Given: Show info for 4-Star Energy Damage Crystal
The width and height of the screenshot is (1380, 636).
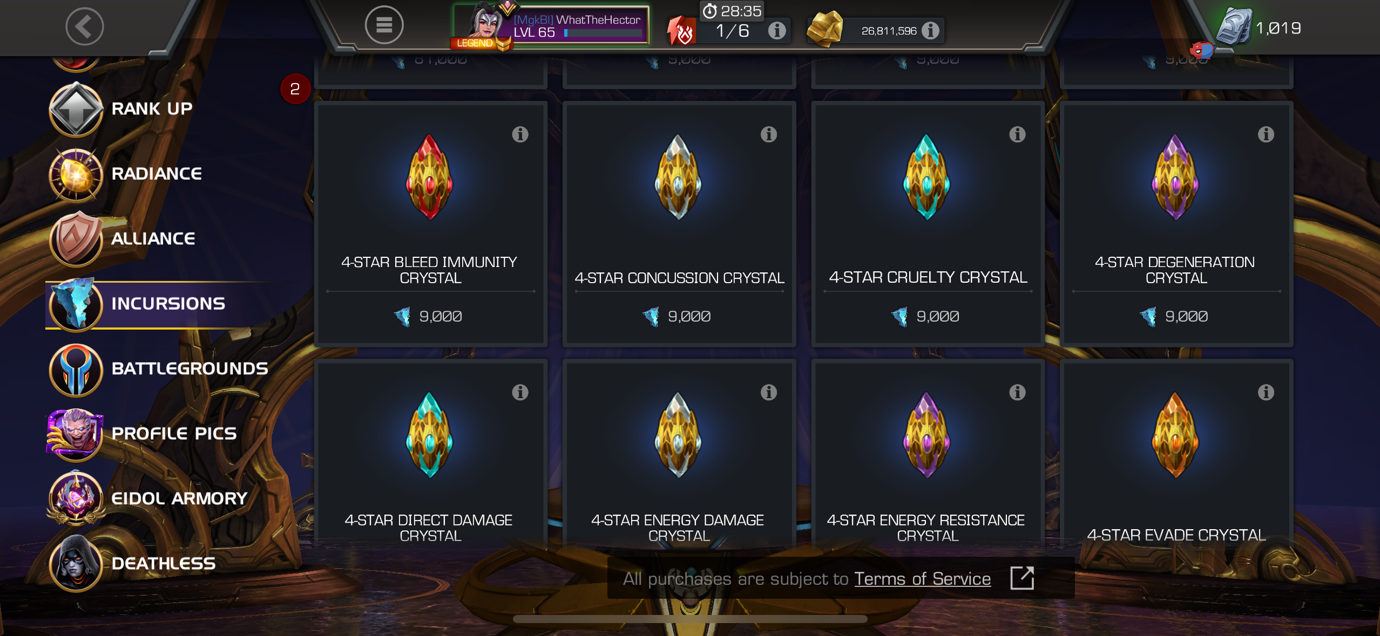Looking at the screenshot, I should tap(768, 392).
